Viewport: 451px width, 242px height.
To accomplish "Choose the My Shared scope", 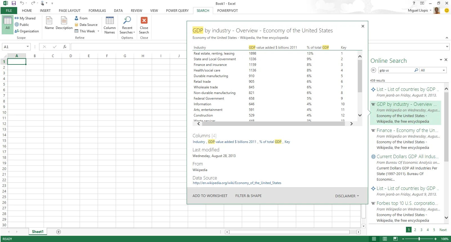I will coord(25,18).
